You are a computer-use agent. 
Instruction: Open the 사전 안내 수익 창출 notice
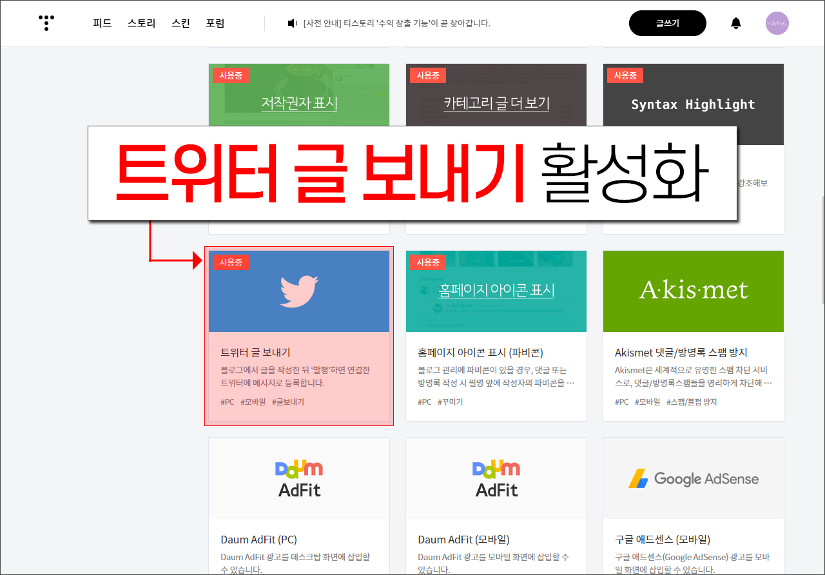397,23
